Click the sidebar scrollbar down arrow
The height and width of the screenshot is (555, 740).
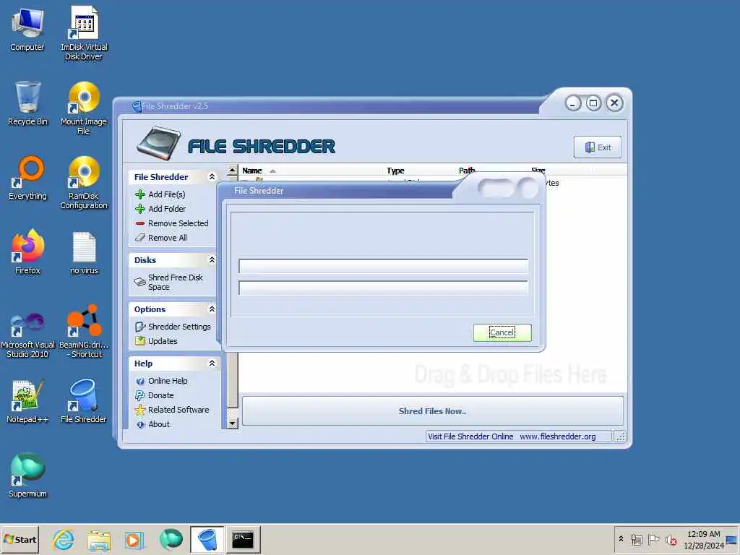click(x=232, y=423)
